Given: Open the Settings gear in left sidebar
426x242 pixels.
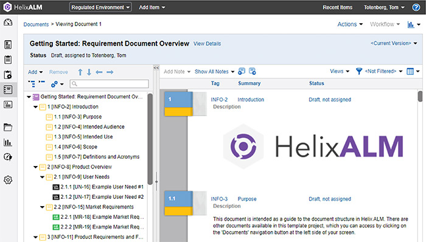Looking at the screenshot, I should point(8,180).
